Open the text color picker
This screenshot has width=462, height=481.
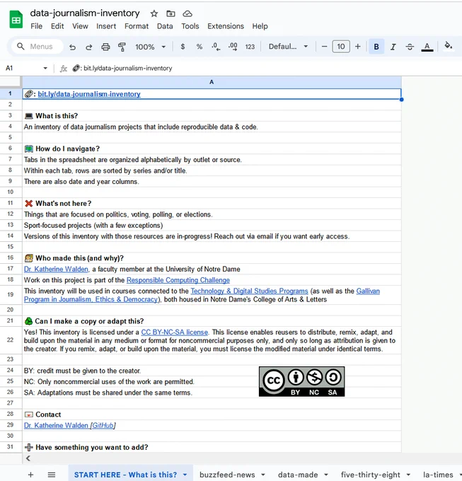pos(427,47)
